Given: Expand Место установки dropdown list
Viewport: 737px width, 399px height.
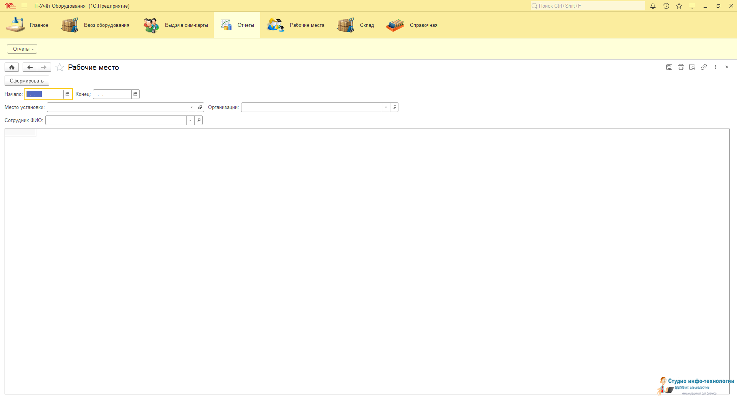Looking at the screenshot, I should [x=192, y=107].
